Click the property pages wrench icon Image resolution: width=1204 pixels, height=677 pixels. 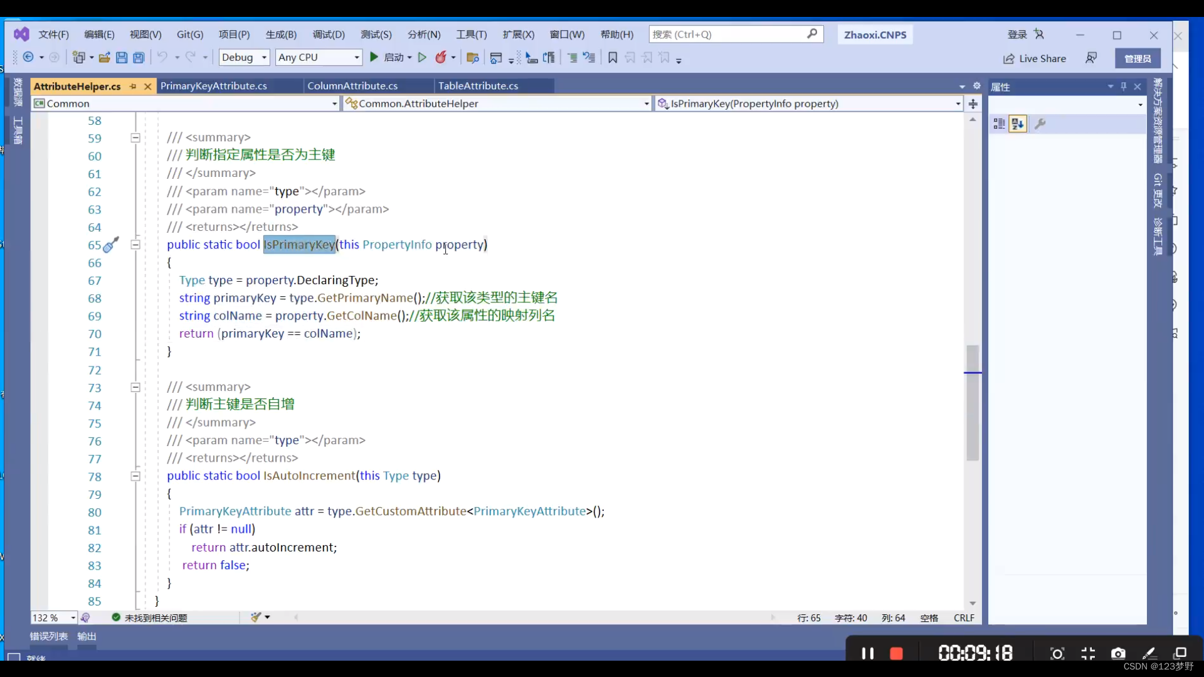tap(1040, 124)
